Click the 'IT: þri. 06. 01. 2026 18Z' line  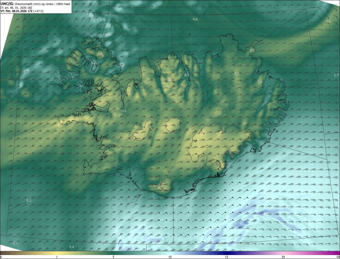coord(16,7)
